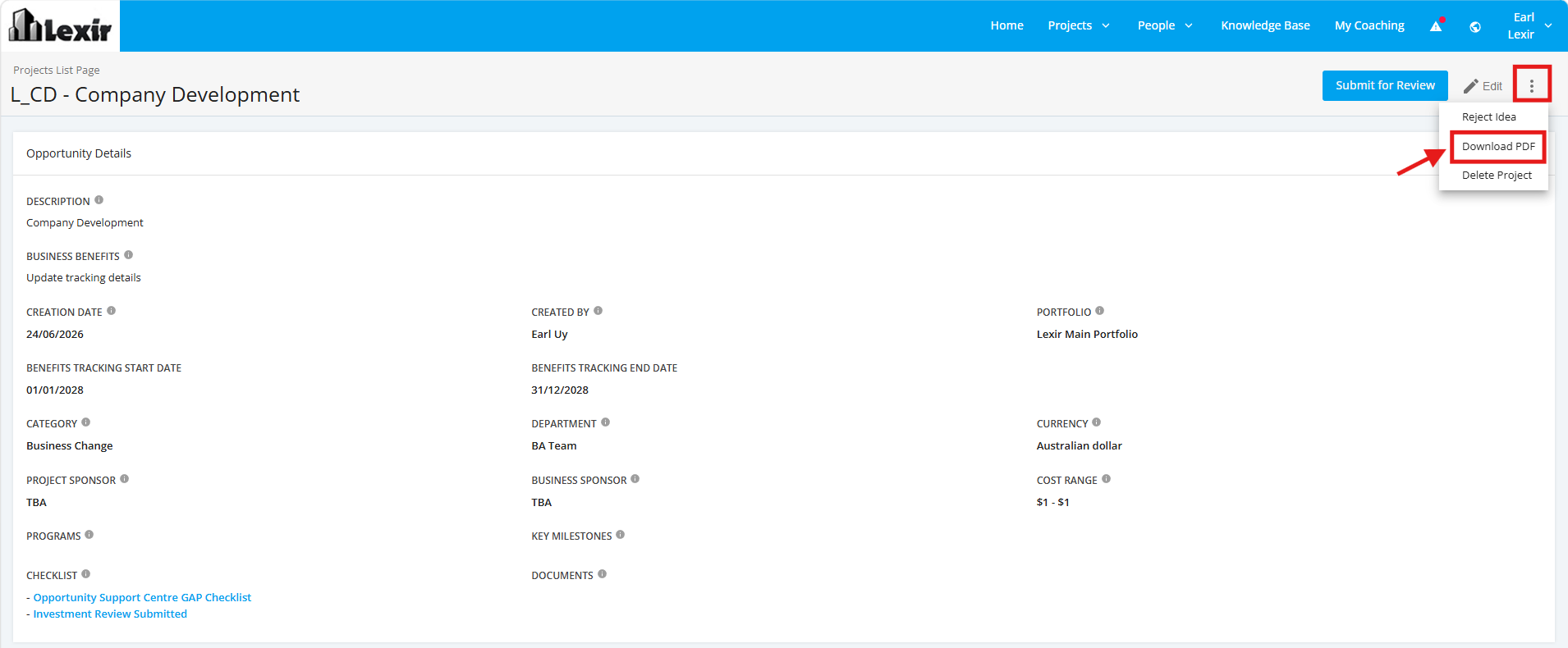
Task: Click info icon next to DESCRIPTION
Action: [x=99, y=200]
